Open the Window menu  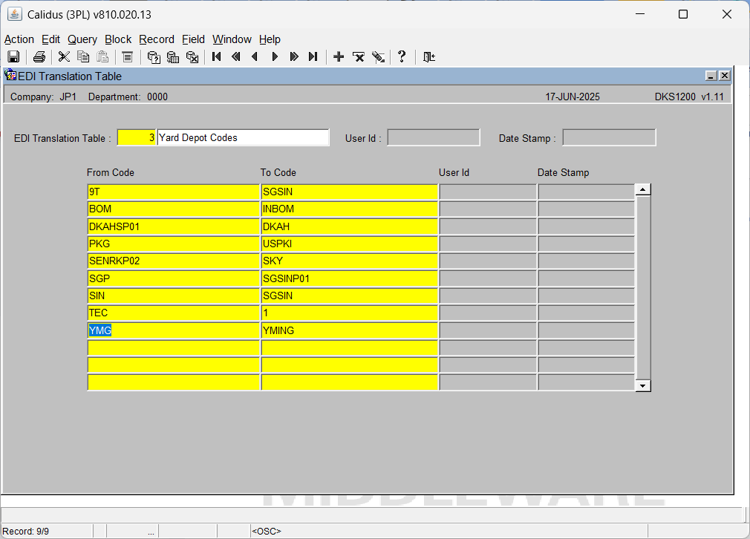[232, 39]
